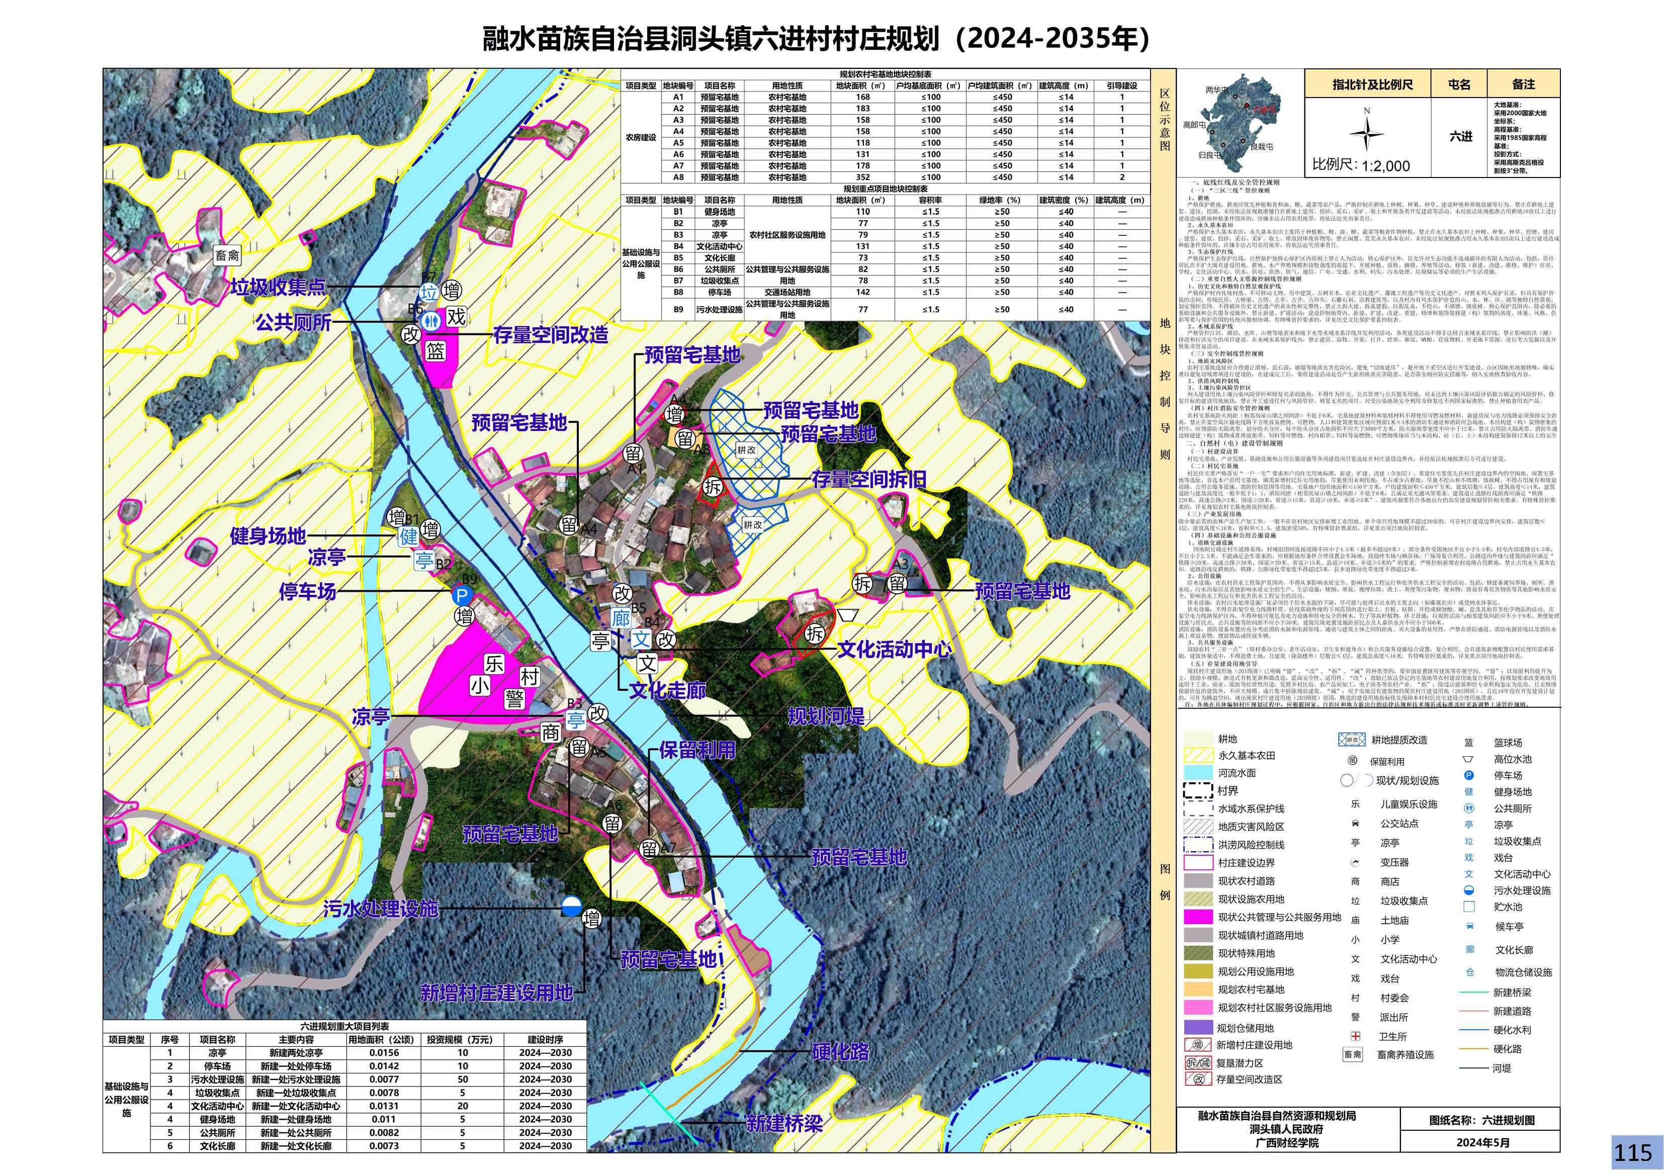
Task: Click the cyan 河流水面 legend swatch
Action: (1198, 773)
